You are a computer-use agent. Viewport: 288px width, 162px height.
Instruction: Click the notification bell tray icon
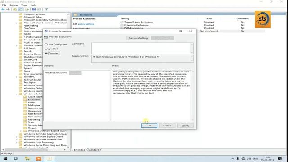[x=238, y=159]
